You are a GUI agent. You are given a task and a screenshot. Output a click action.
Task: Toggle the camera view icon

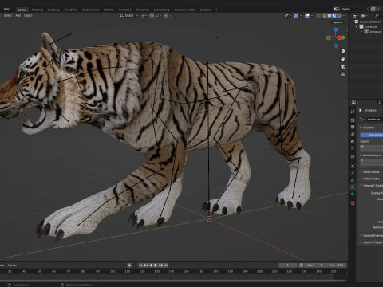point(343,66)
